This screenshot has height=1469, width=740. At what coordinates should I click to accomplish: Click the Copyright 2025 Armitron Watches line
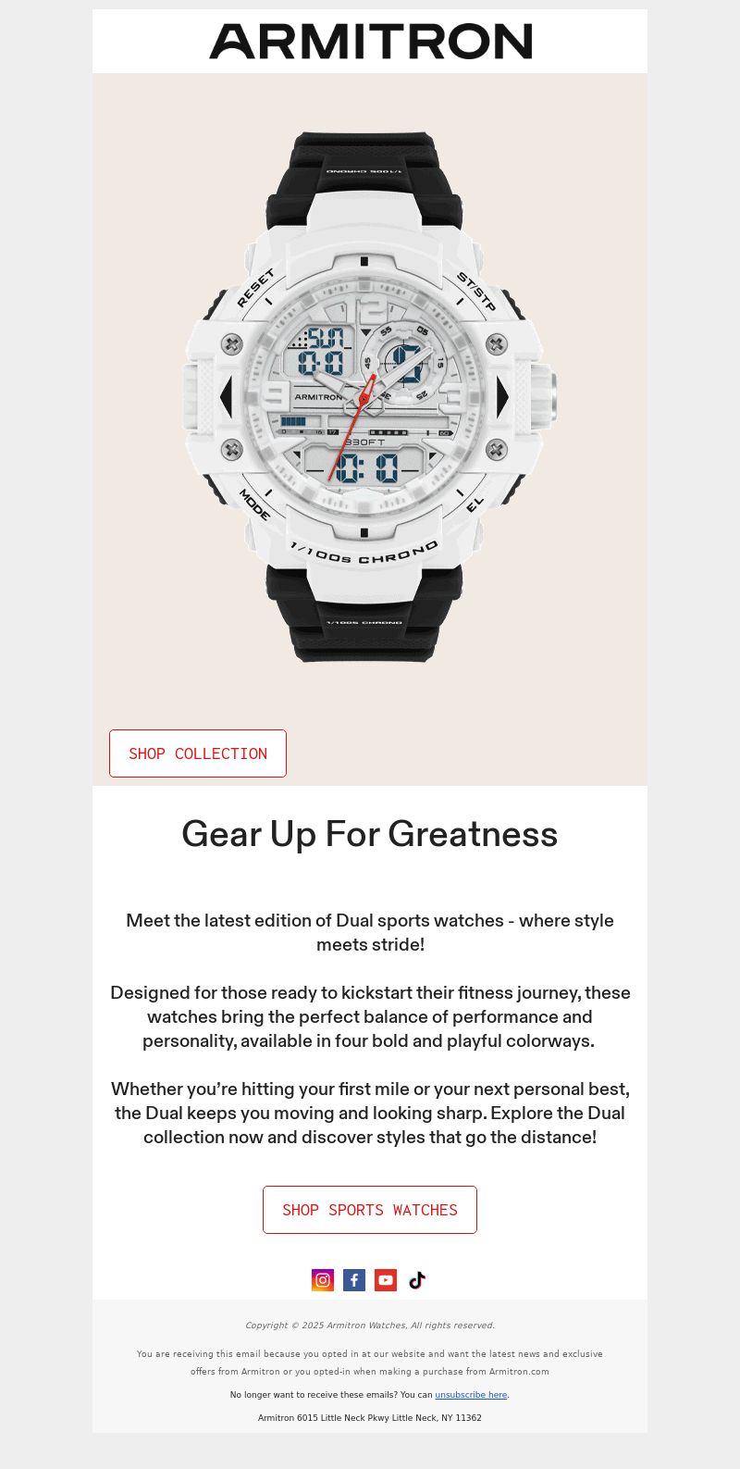tap(370, 1326)
